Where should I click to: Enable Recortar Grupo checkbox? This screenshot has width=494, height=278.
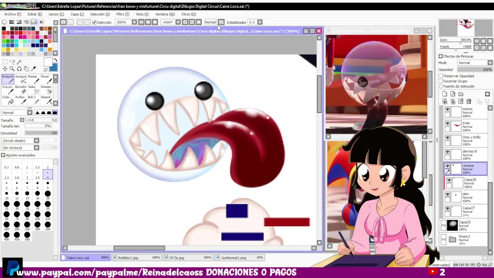click(440, 81)
